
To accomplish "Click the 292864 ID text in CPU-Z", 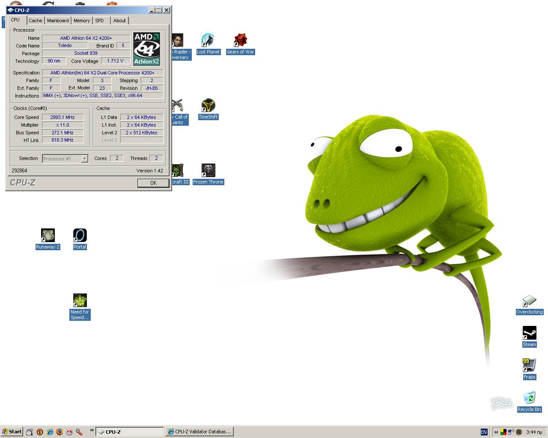I will pyautogui.click(x=19, y=171).
